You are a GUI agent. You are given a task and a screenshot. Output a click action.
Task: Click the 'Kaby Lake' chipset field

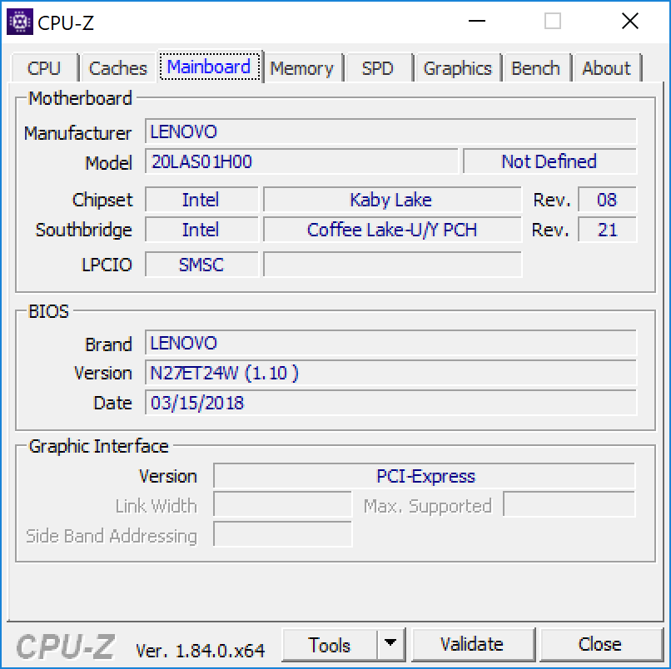[x=392, y=200]
